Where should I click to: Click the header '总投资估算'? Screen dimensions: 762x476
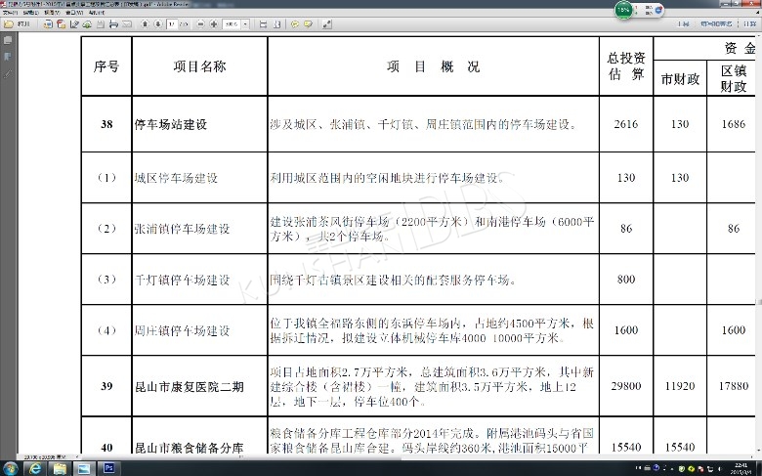[626, 66]
